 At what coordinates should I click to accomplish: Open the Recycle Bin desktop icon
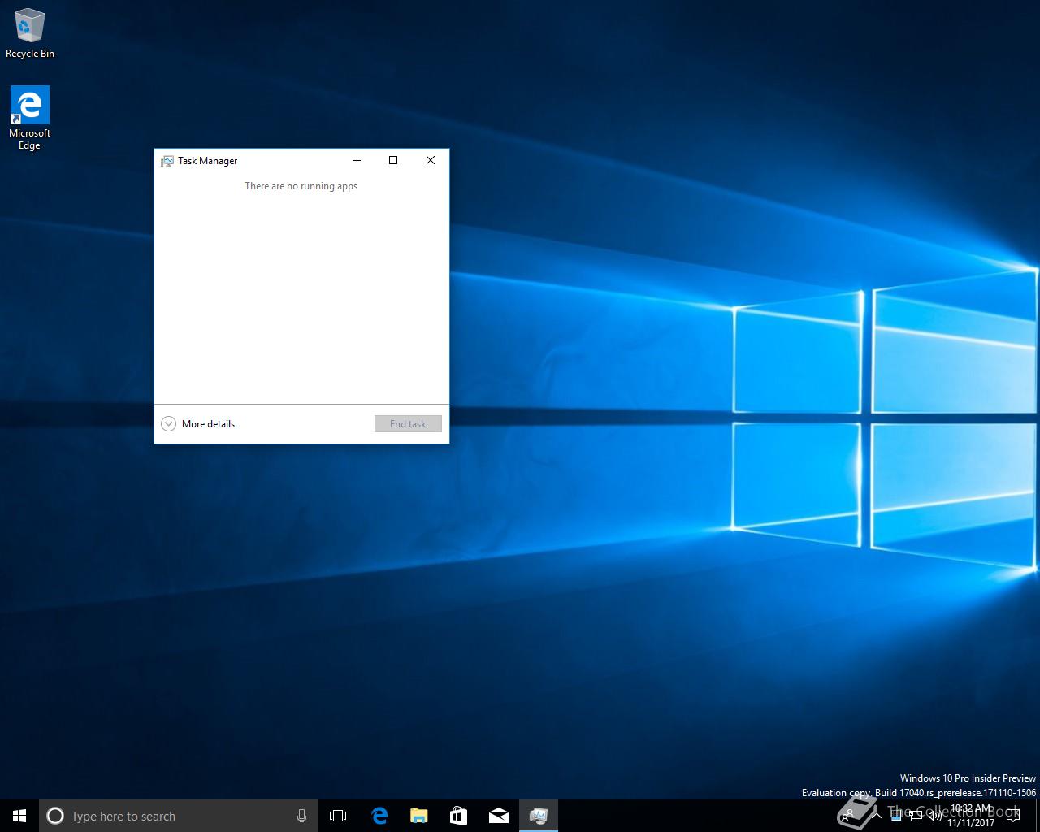[30, 34]
